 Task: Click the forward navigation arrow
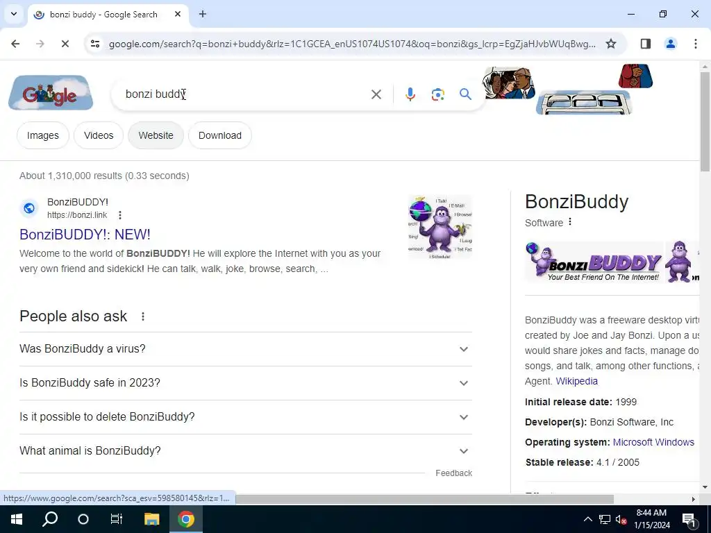coord(40,44)
